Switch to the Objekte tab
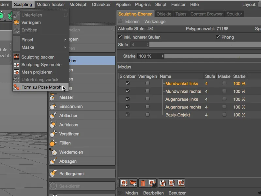Screen dimensions: 261x196 [164, 14]
